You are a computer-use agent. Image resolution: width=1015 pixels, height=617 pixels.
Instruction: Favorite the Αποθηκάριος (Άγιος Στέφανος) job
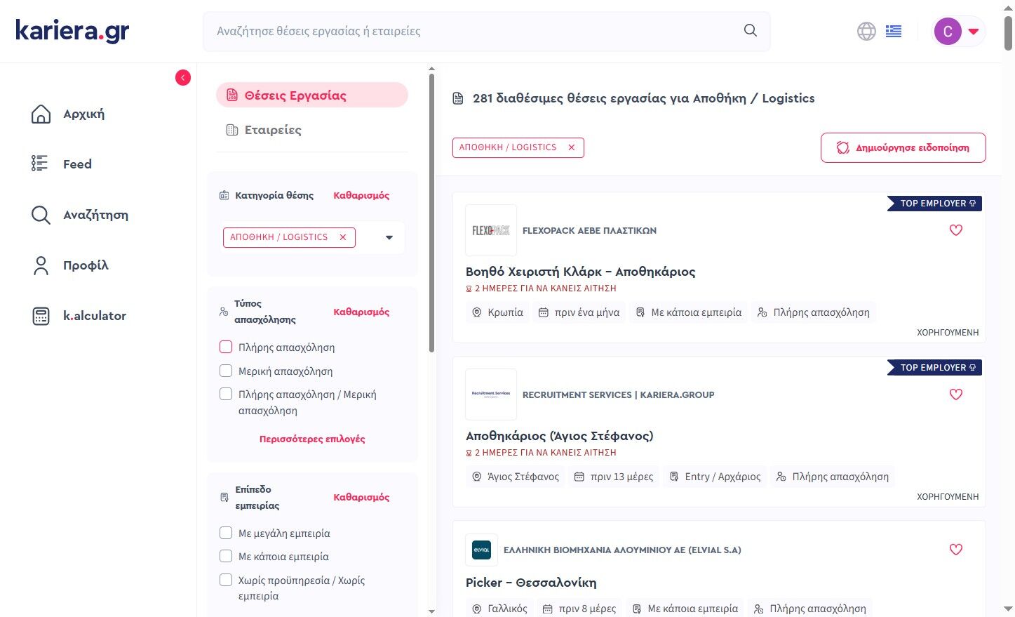click(x=956, y=394)
